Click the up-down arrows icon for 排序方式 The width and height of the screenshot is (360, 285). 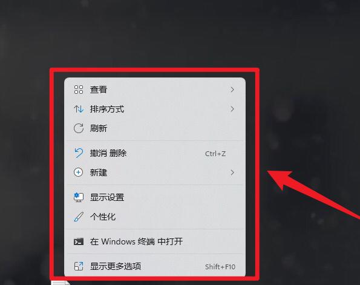click(x=79, y=109)
